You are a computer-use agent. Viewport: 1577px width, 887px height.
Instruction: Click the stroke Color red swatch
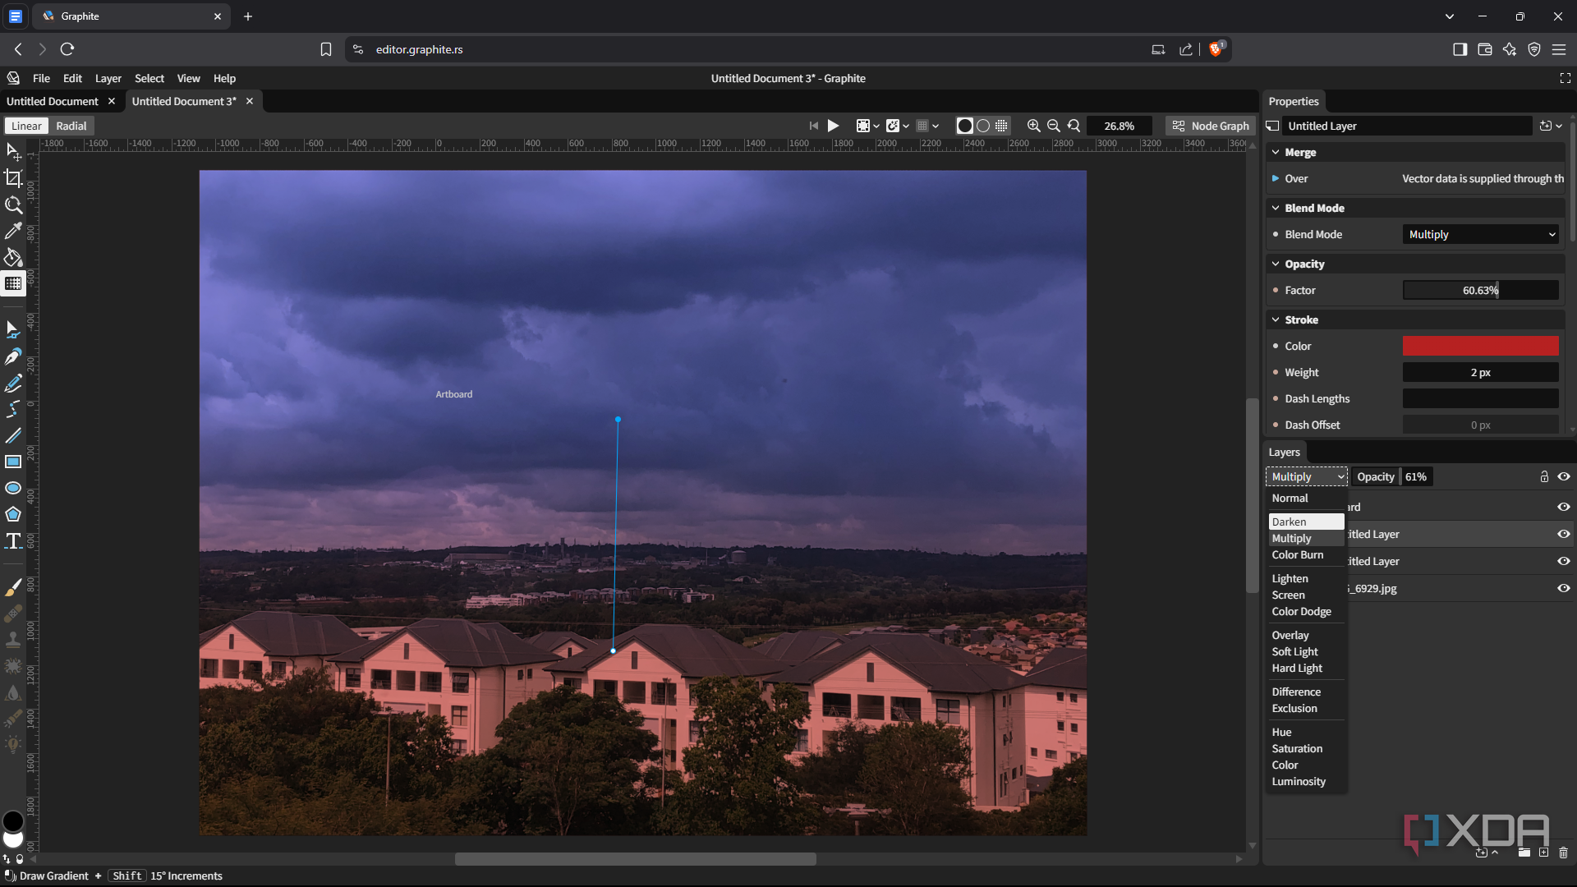[1480, 346]
